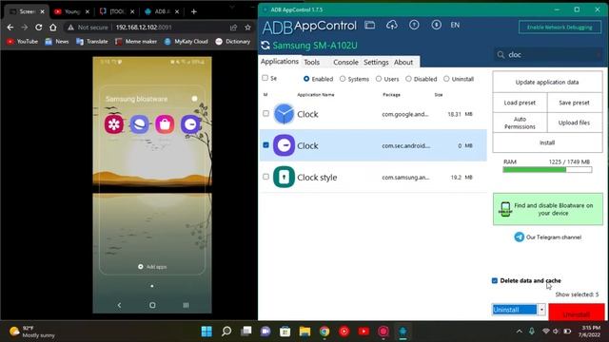Click the Clock style app icon
This screenshot has width=609, height=342.
click(284, 178)
